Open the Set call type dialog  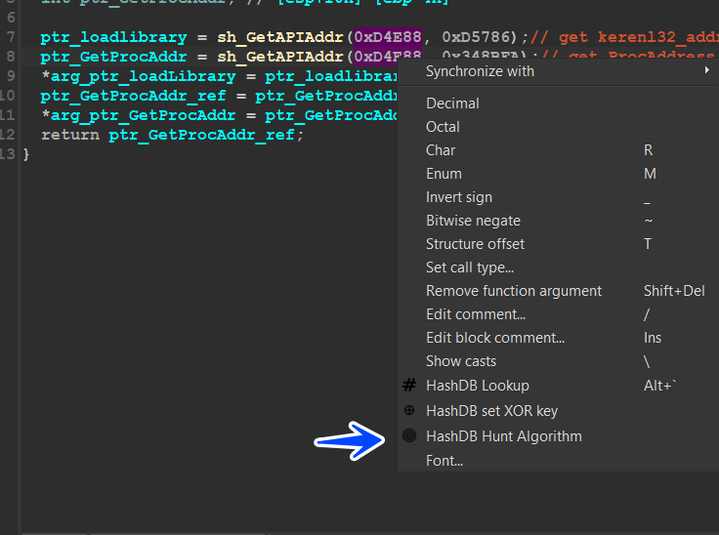558,267
